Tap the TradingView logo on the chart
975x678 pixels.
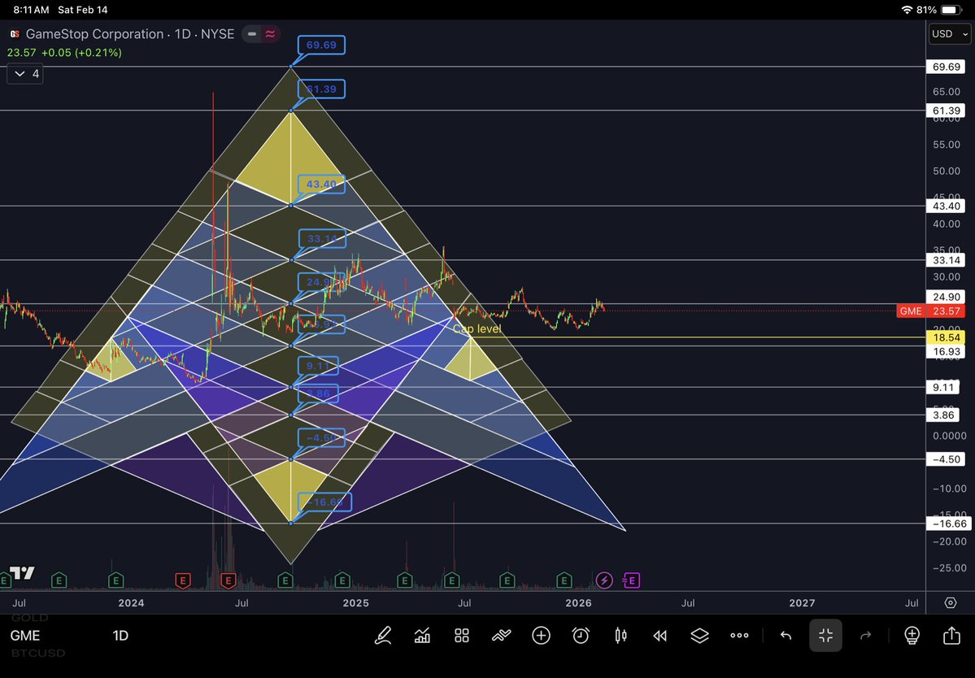tap(22, 572)
